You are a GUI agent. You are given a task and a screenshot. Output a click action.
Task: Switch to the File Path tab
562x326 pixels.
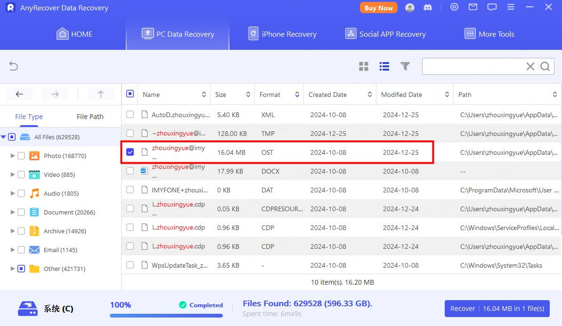(x=90, y=116)
